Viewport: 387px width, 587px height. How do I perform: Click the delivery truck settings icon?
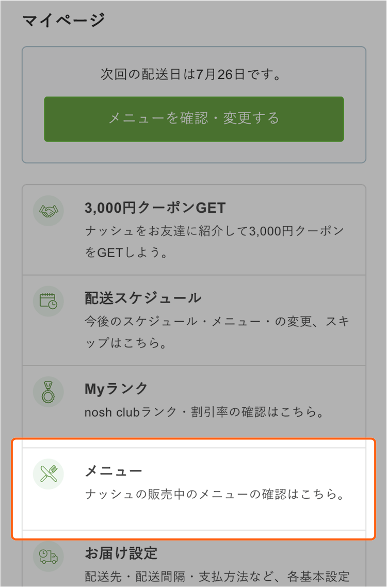click(49, 557)
